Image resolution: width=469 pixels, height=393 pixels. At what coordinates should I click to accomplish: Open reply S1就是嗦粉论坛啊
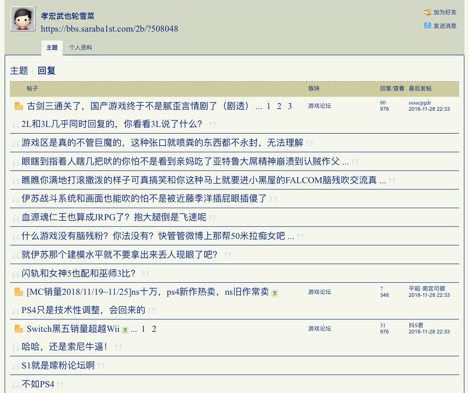[x=58, y=366]
